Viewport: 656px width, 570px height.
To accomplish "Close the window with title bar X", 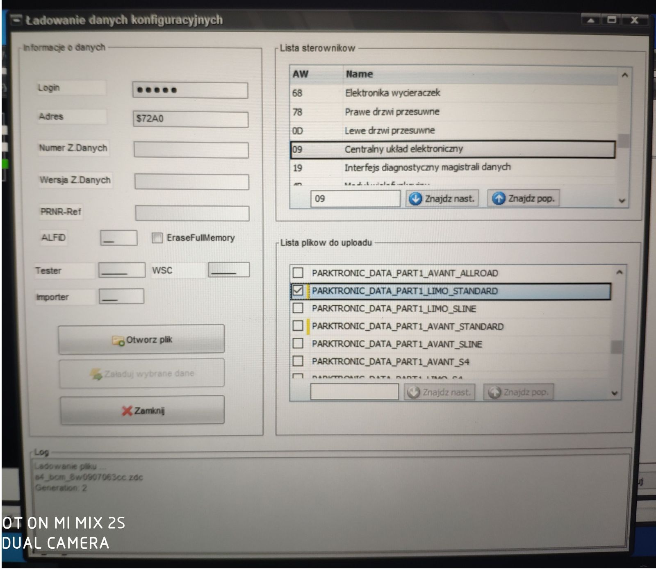I will click(634, 20).
